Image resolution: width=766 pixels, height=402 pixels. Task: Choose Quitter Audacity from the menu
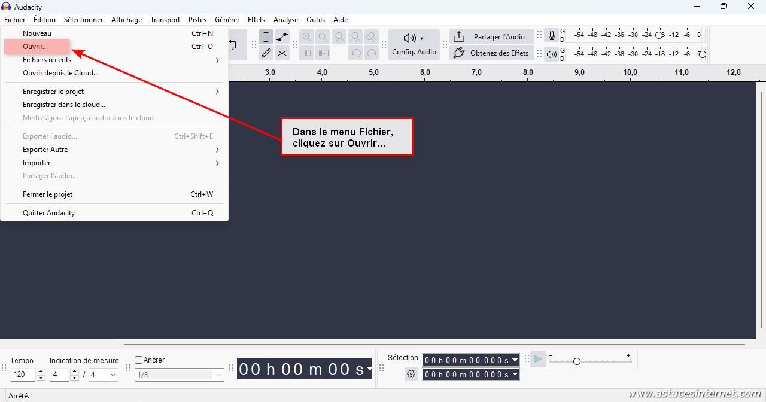click(49, 213)
